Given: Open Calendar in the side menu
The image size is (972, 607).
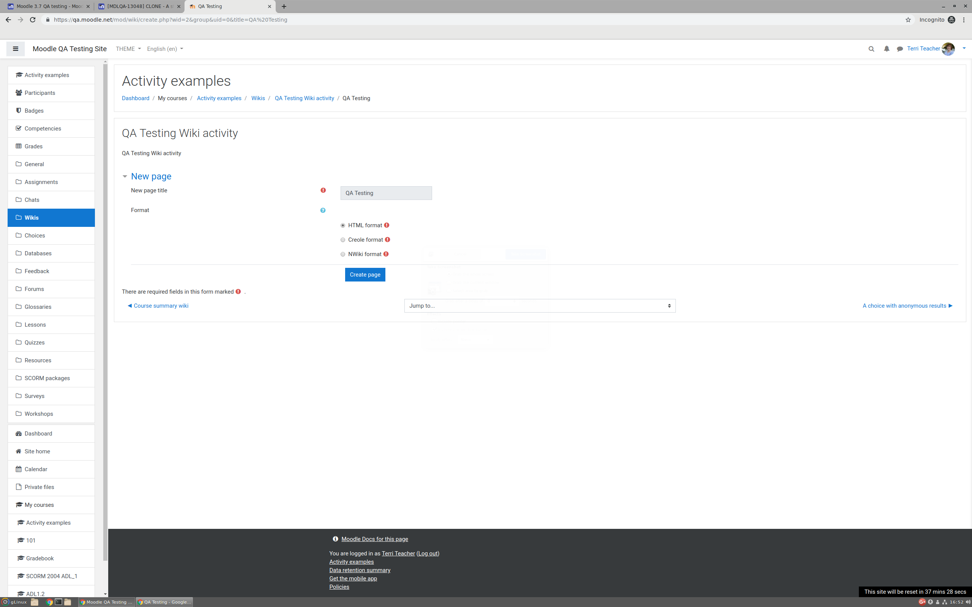Looking at the screenshot, I should coord(51,469).
